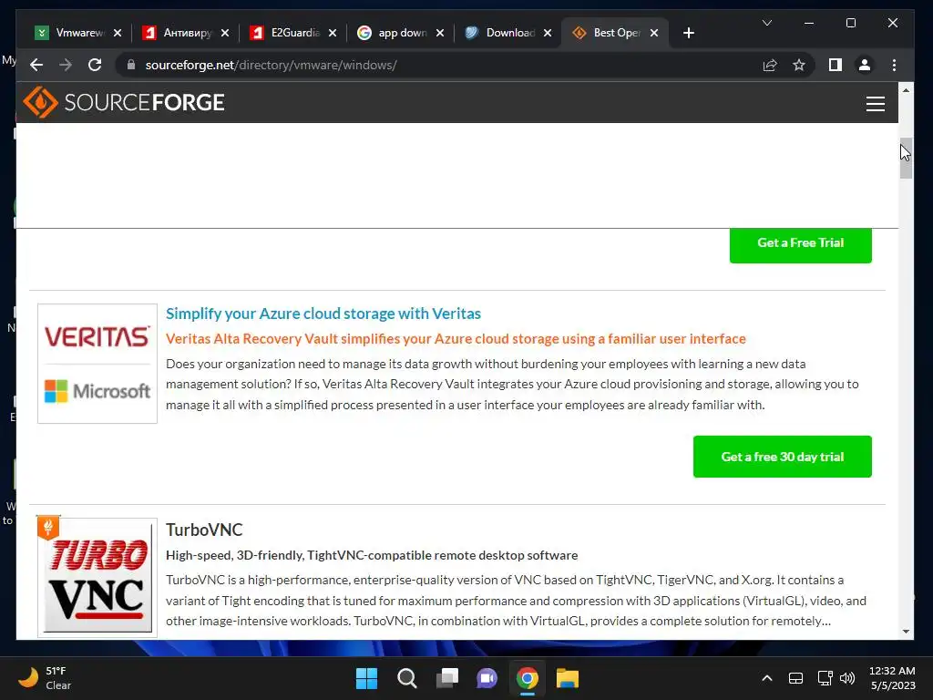Click the TurboVNC logo thumbnail

pos(97,577)
